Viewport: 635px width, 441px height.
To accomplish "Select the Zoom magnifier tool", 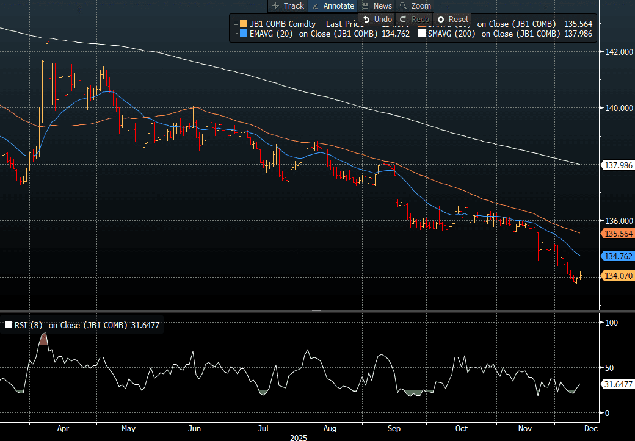I will pyautogui.click(x=415, y=5).
